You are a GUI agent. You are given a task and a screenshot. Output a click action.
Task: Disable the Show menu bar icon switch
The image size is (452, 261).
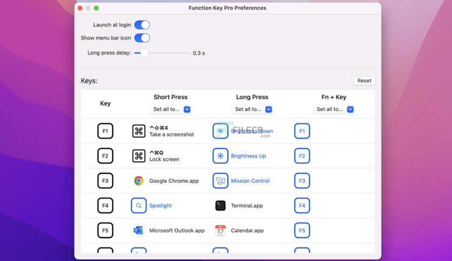click(142, 38)
